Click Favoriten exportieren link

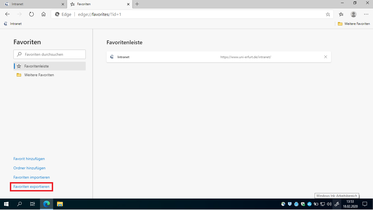(x=31, y=187)
